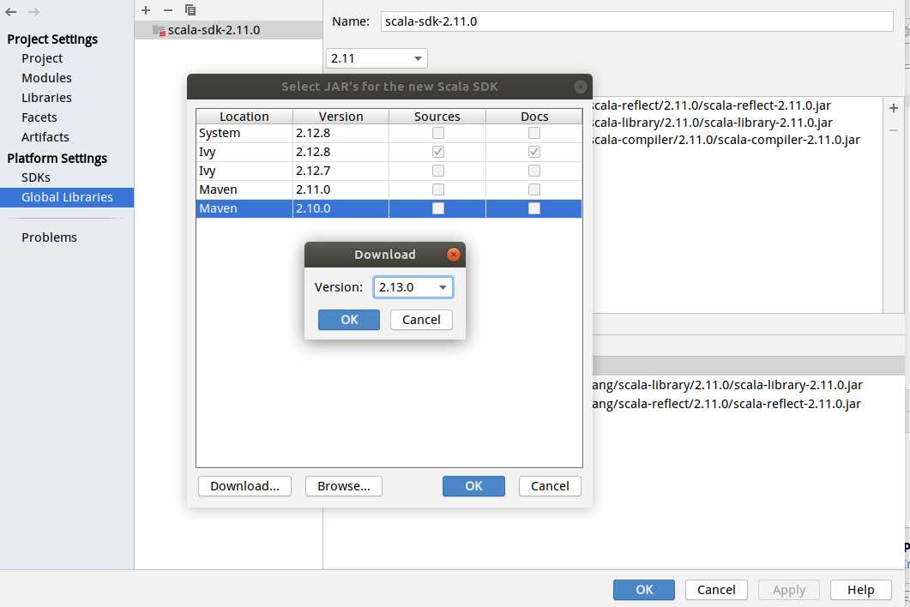Copy the selected library icon

click(x=190, y=10)
